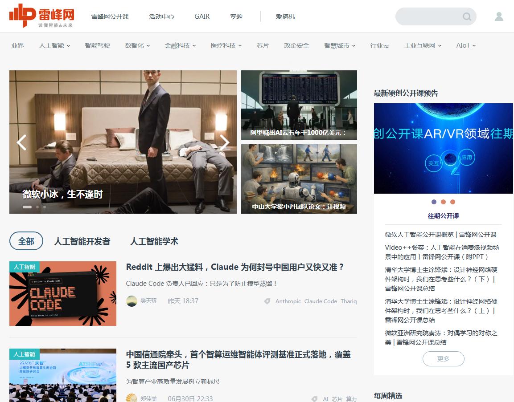Open 涂锋斌 course summary (上) link
The width and height of the screenshot is (514, 402).
click(441, 311)
